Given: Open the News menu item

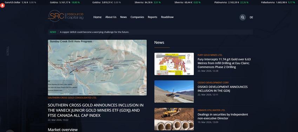Looking at the screenshot, I should pos(123,17).
